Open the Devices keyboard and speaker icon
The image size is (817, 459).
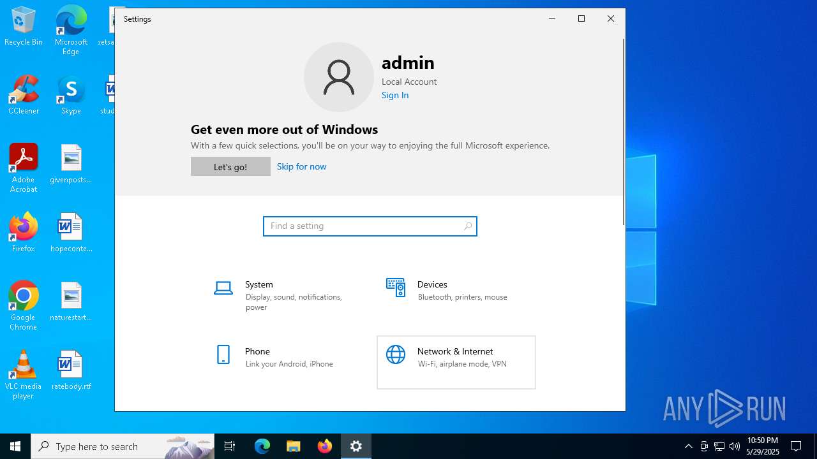click(x=396, y=288)
